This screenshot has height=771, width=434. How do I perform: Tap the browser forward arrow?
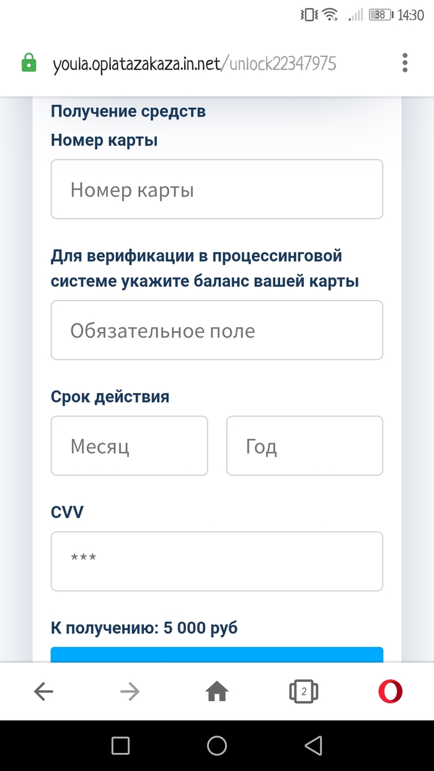pyautogui.click(x=130, y=692)
